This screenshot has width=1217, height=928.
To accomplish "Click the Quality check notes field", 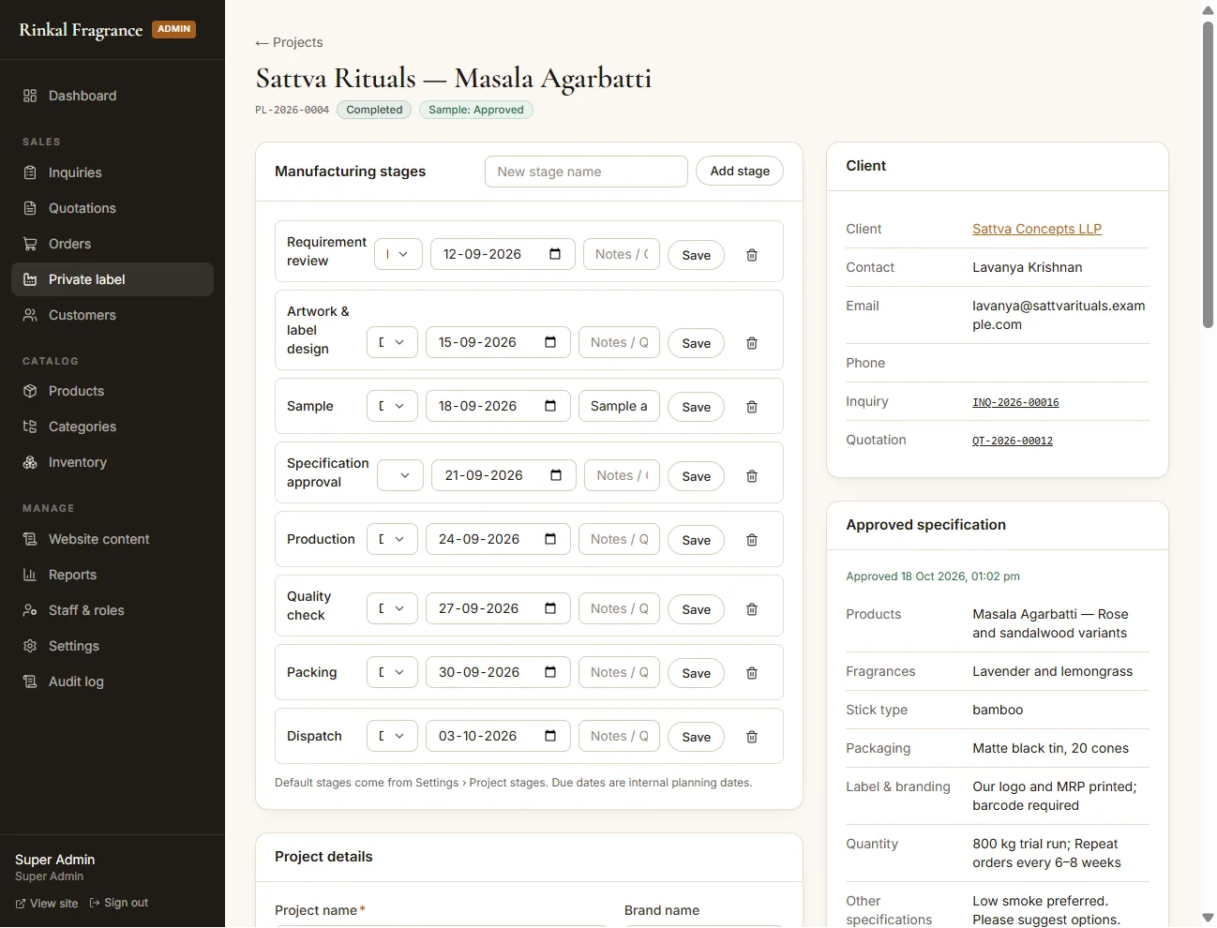I will (619, 608).
